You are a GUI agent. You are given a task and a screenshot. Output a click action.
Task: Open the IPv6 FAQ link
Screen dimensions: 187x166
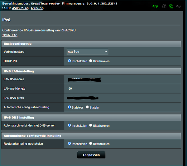pyautogui.click(x=10, y=35)
